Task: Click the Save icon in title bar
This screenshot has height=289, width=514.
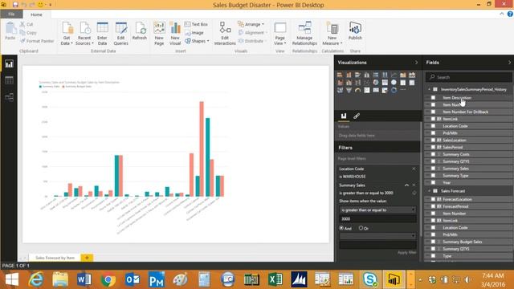Action: (15, 5)
